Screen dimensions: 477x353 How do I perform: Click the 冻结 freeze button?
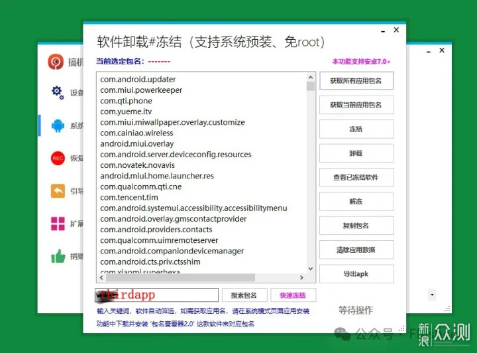point(356,129)
